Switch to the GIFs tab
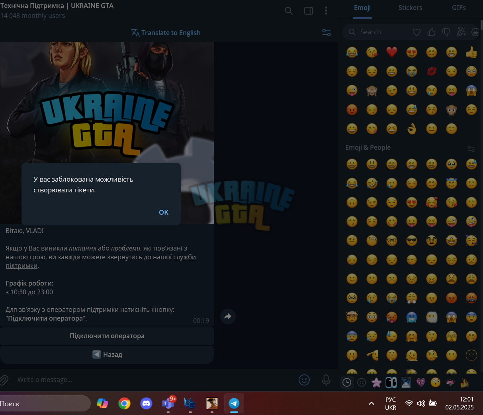Image resolution: width=483 pixels, height=415 pixels. (459, 8)
